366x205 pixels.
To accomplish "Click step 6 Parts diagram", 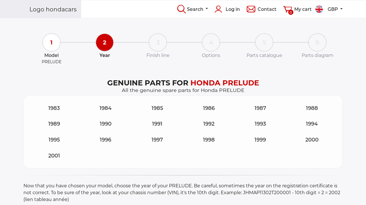I will (x=318, y=42).
